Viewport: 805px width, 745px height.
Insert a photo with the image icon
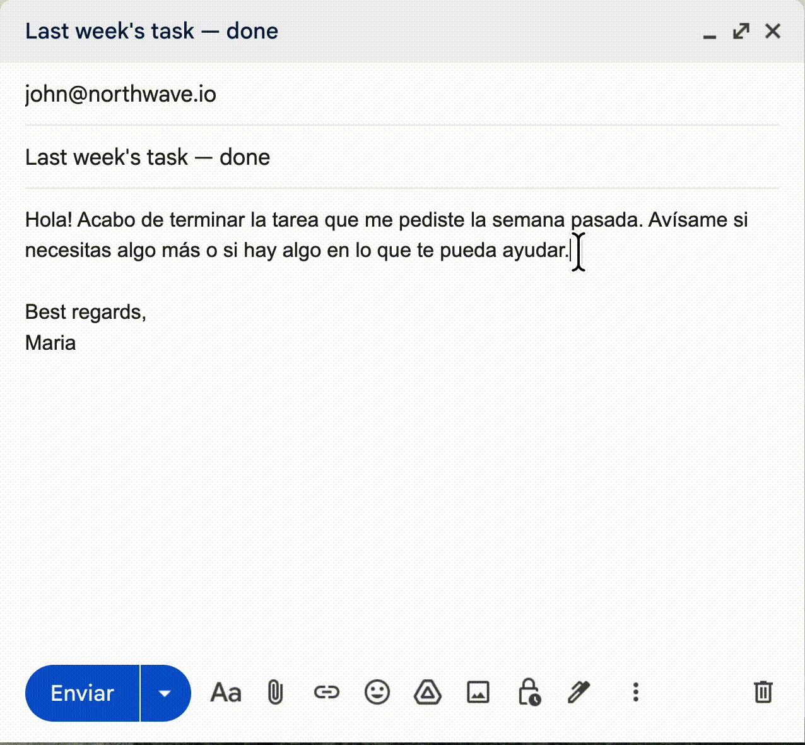(x=478, y=693)
